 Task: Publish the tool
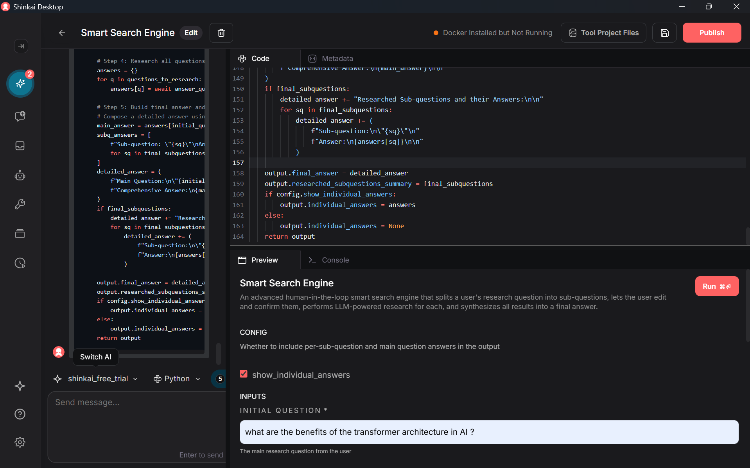pos(711,32)
